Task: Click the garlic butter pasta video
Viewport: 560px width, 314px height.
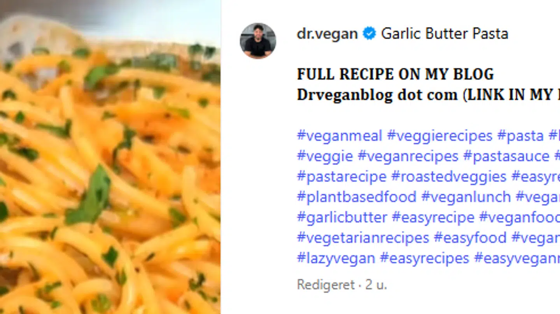Action: point(110,157)
